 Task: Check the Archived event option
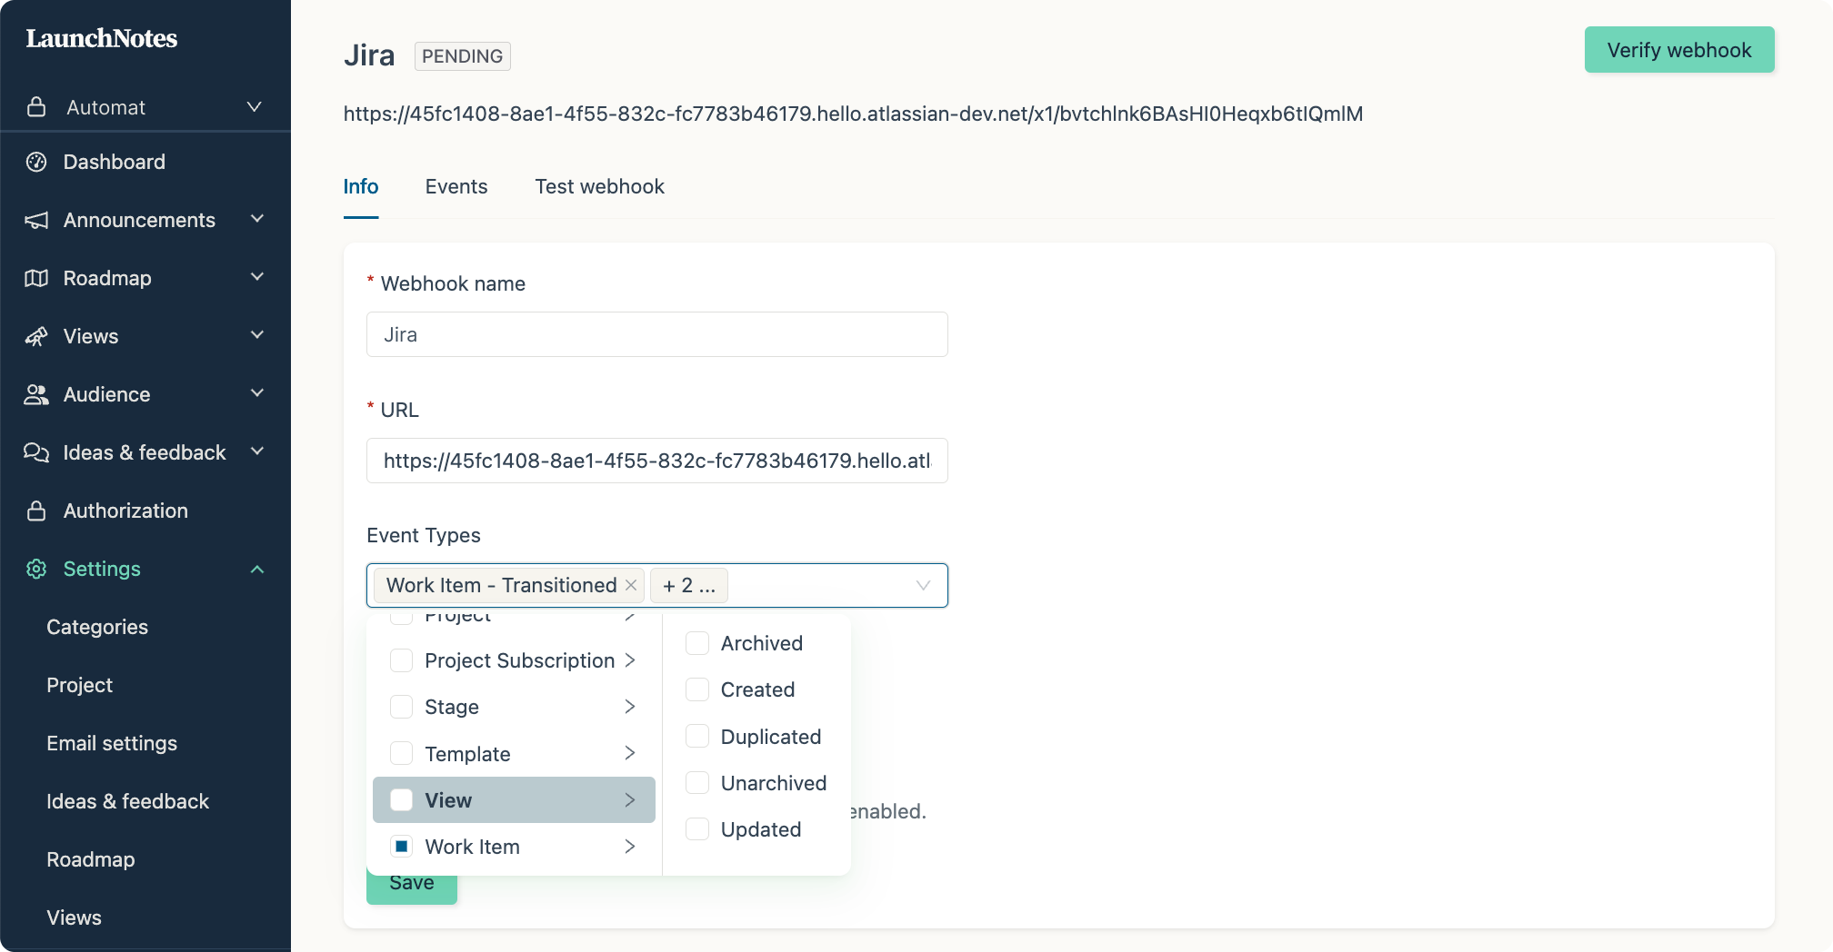697,643
